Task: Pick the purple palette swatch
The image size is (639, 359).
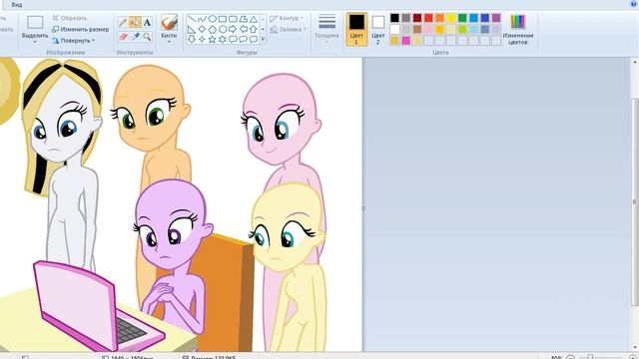Action: click(496, 18)
